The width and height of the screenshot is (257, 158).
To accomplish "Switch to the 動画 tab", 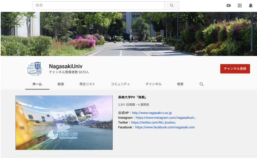I will [x=61, y=84].
